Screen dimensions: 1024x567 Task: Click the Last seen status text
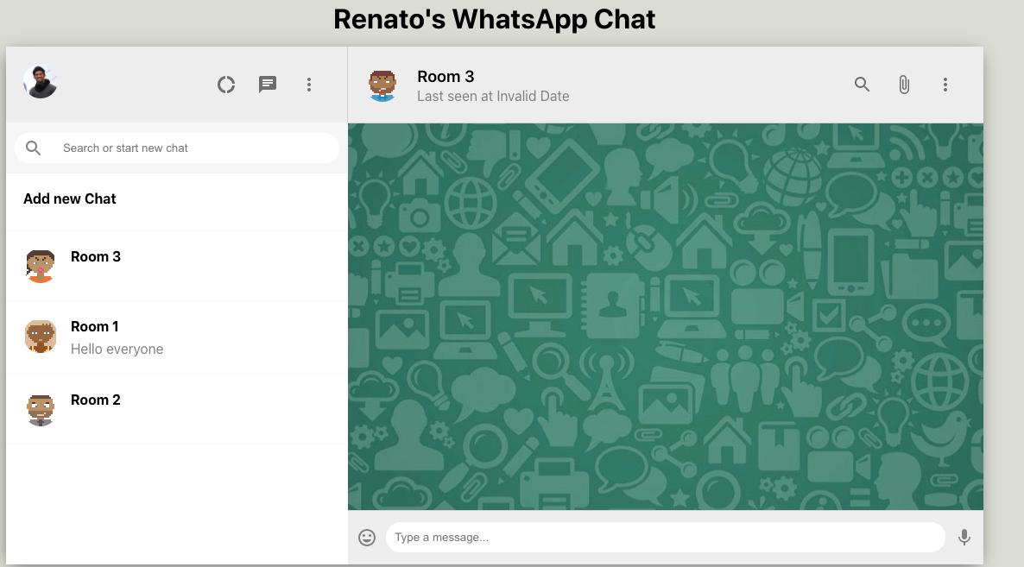click(x=493, y=96)
